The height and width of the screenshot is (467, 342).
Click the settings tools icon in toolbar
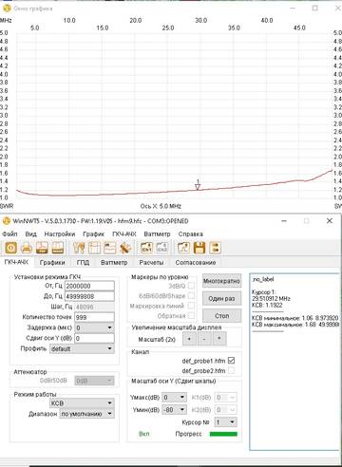coord(79,248)
